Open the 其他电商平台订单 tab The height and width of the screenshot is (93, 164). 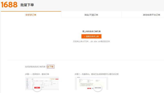[x=151, y=15]
